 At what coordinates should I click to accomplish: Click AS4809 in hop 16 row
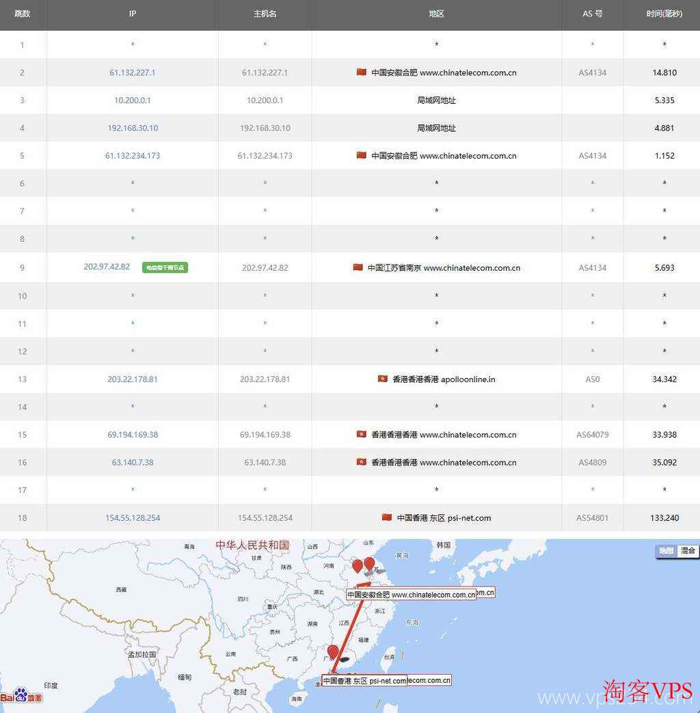click(592, 462)
